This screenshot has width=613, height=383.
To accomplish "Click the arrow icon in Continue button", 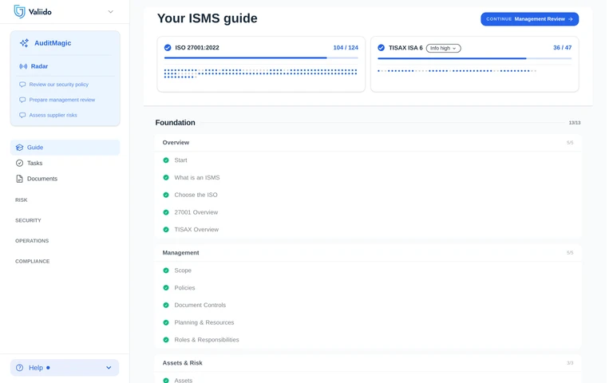I will click(x=571, y=19).
